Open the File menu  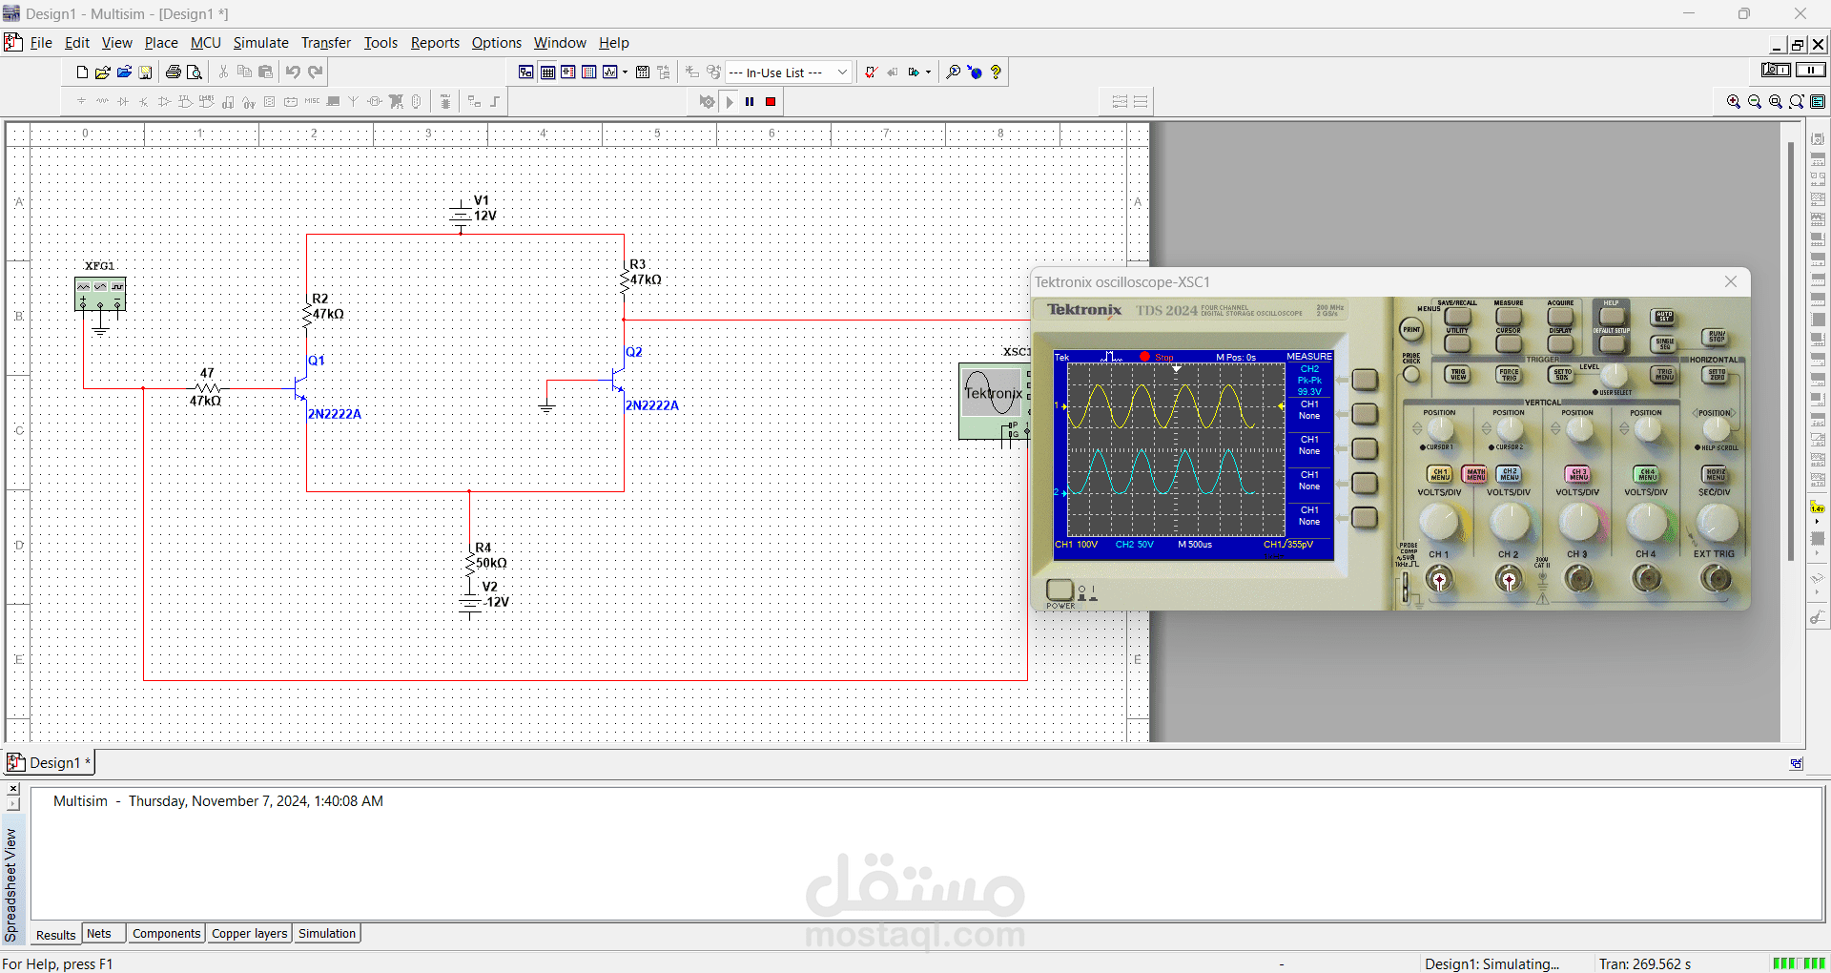pyautogui.click(x=41, y=43)
